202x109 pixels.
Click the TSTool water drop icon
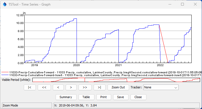pyautogui.click(x=5, y=4)
